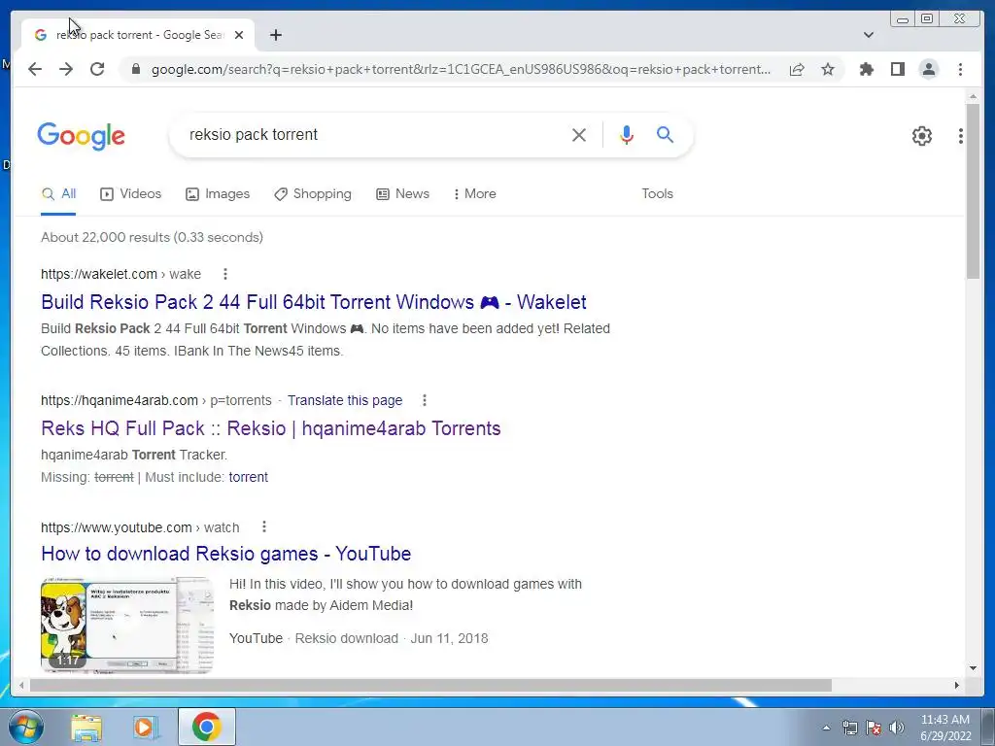The width and height of the screenshot is (995, 746).
Task: Open the Action Center flag icon
Action: pos(874,728)
